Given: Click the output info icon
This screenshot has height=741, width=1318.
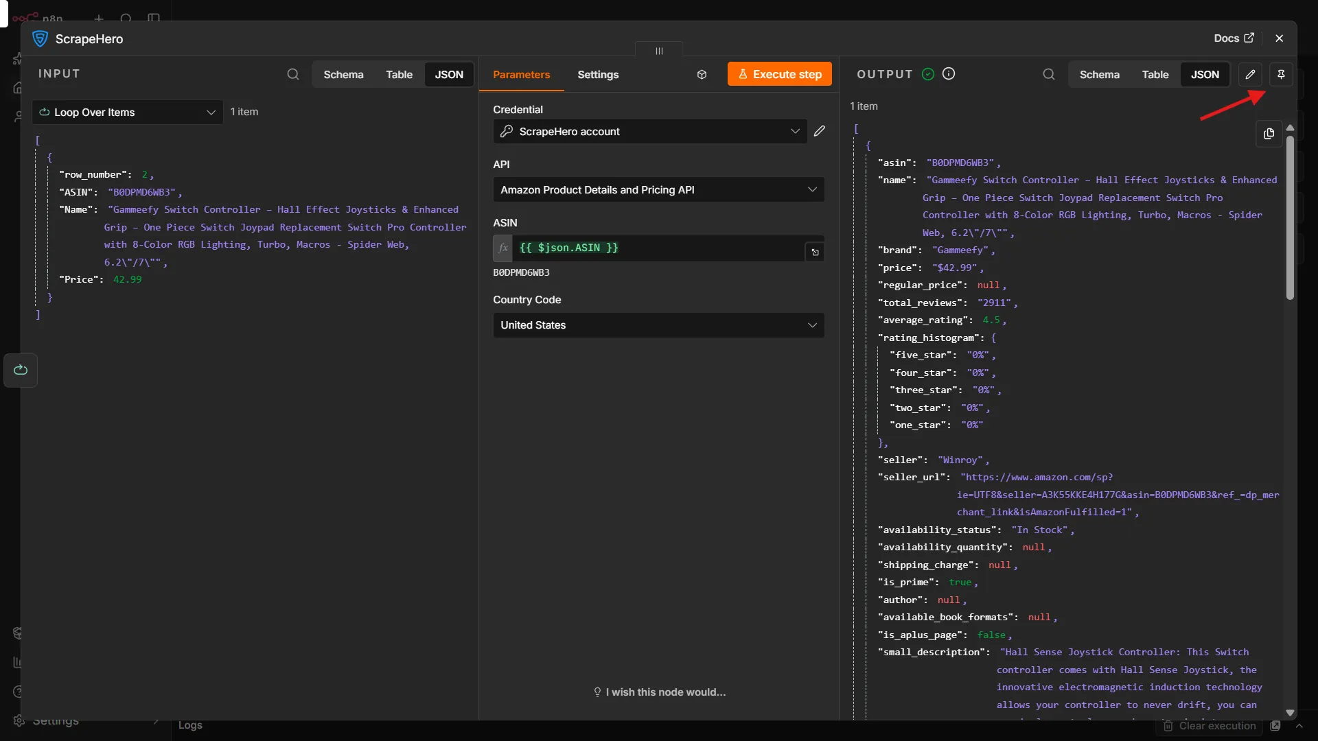Looking at the screenshot, I should [x=949, y=74].
